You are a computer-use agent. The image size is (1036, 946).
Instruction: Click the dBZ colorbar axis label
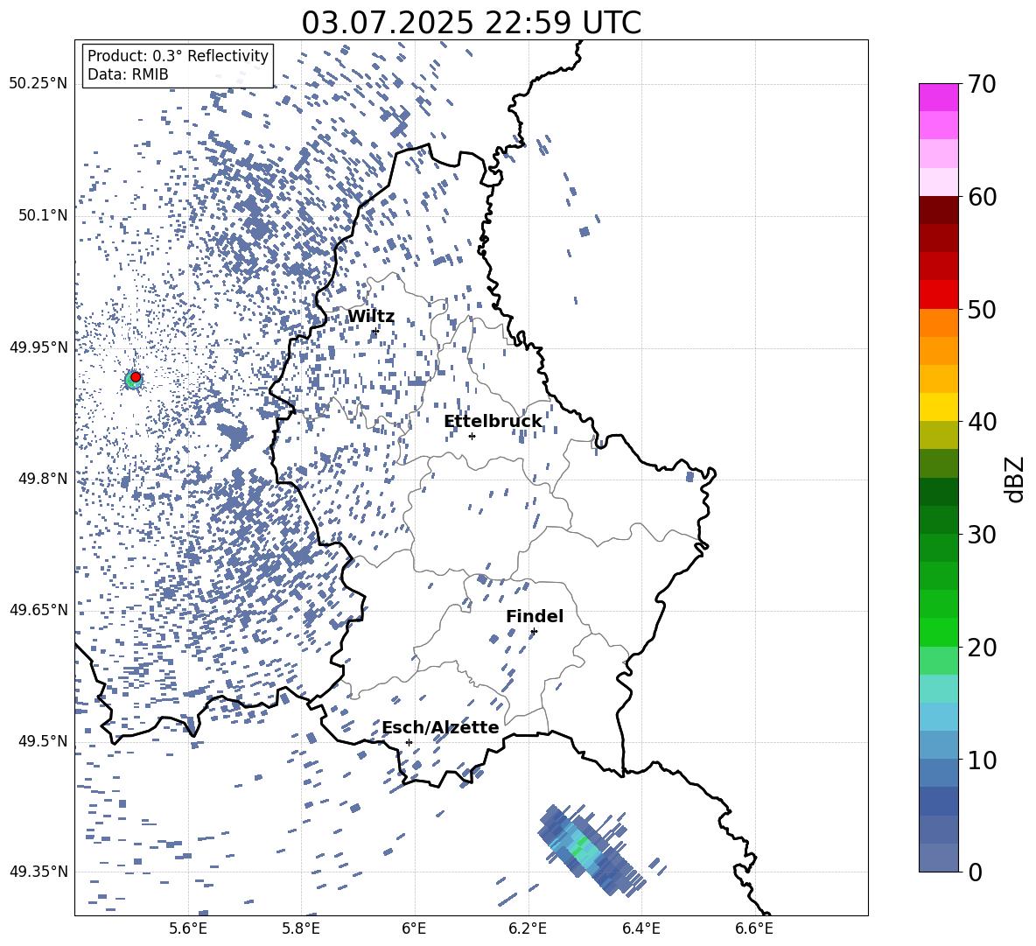(1016, 479)
